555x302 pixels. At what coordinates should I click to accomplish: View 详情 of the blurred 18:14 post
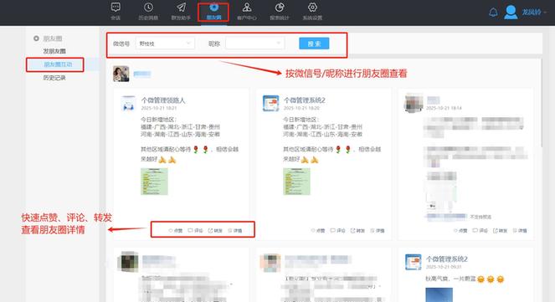point(520,231)
